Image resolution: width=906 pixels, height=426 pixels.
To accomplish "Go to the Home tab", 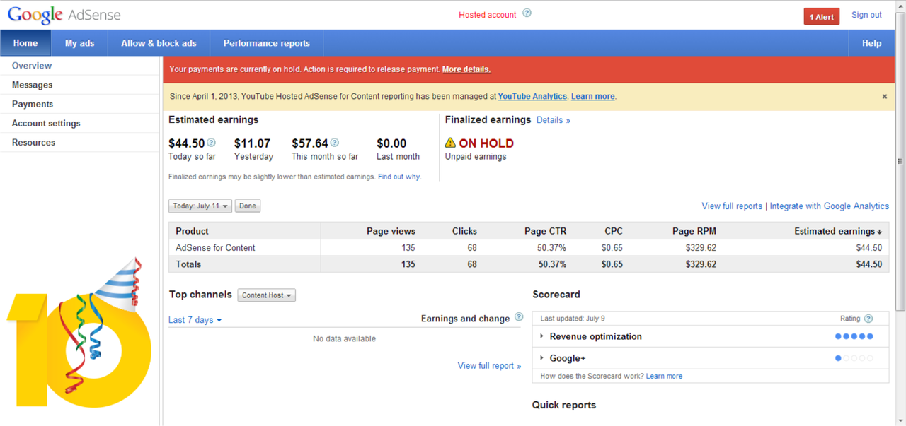I will tap(25, 43).
